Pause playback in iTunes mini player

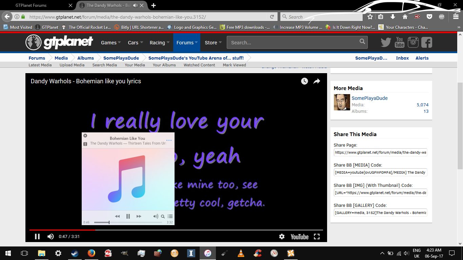coord(128,216)
